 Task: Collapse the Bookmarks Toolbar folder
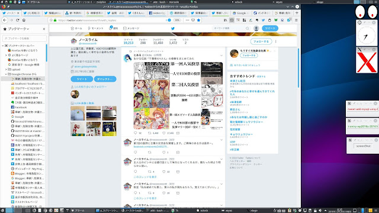pos(3,46)
